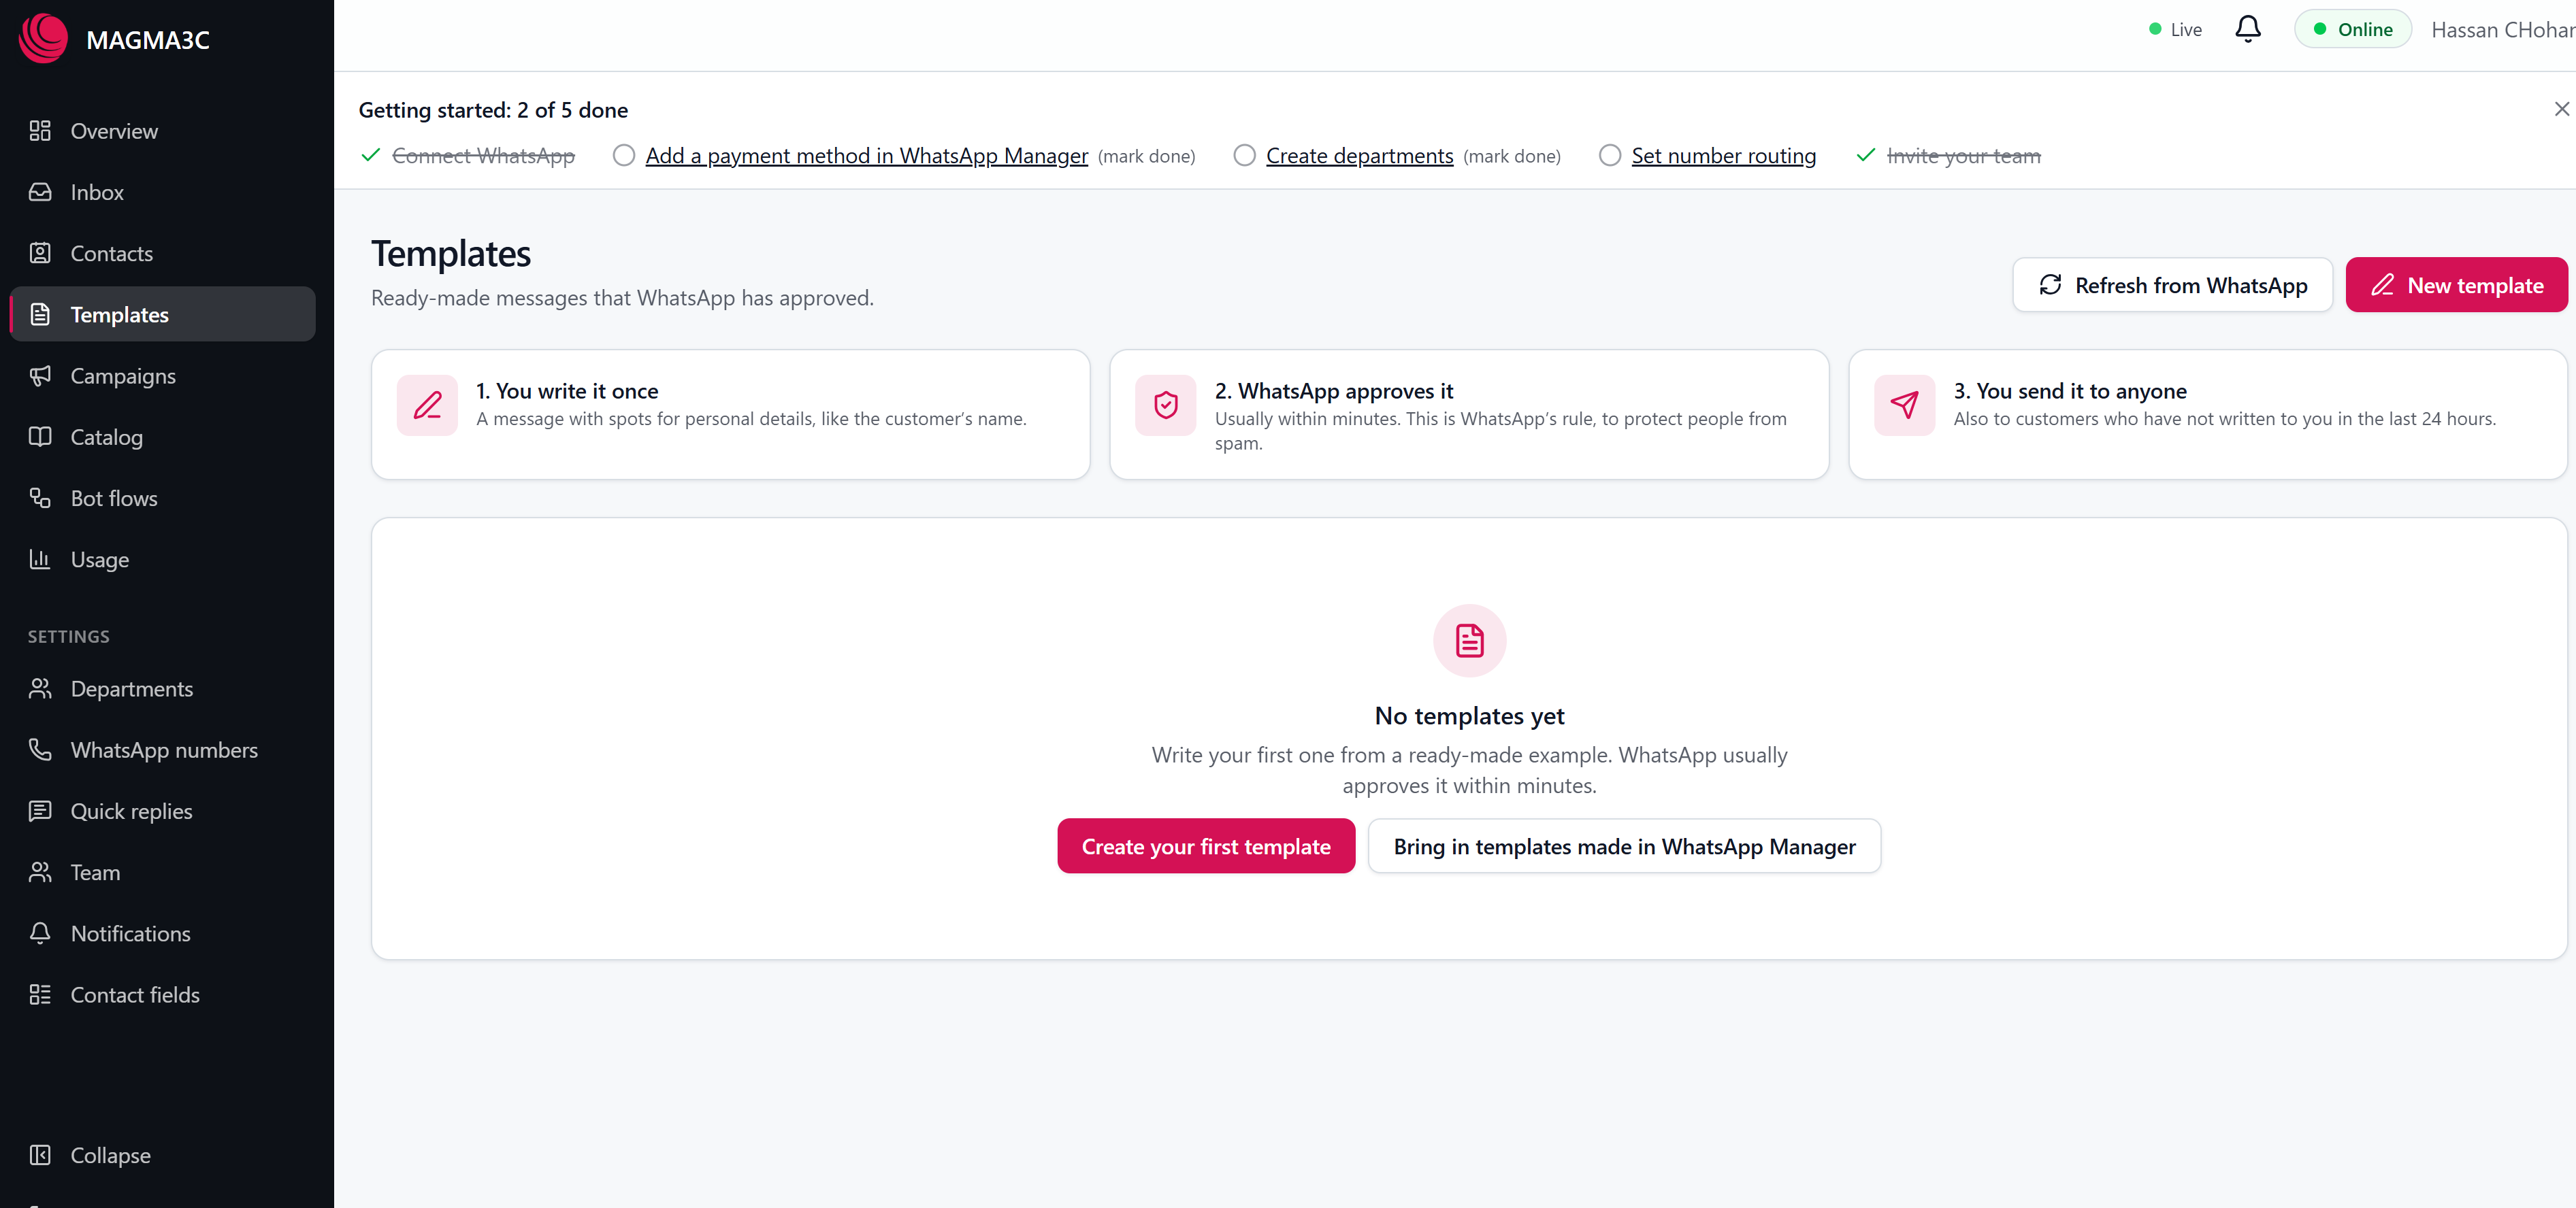Click the Quick replies message icon
This screenshot has height=1208, width=2576.
(x=40, y=810)
